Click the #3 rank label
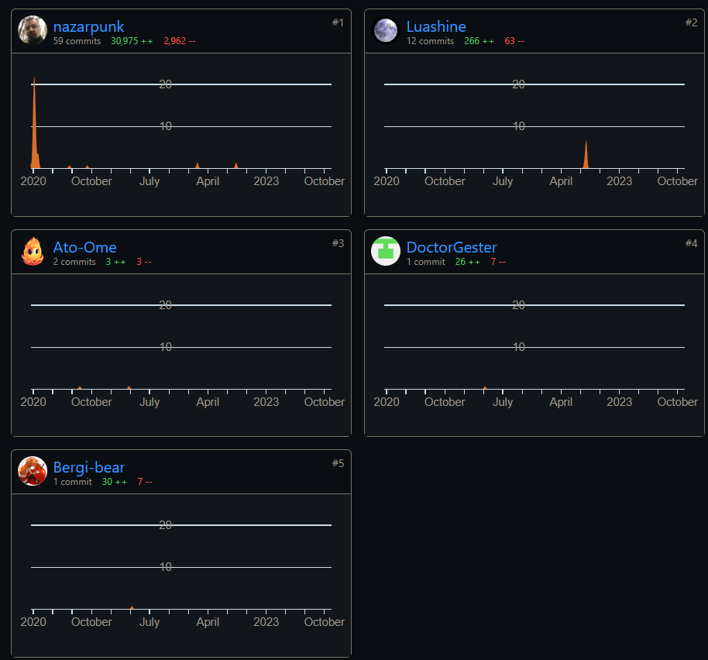 (339, 243)
